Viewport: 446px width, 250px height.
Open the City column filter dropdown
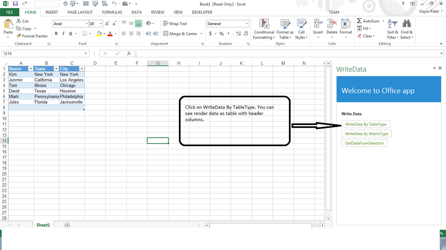pos(81,69)
